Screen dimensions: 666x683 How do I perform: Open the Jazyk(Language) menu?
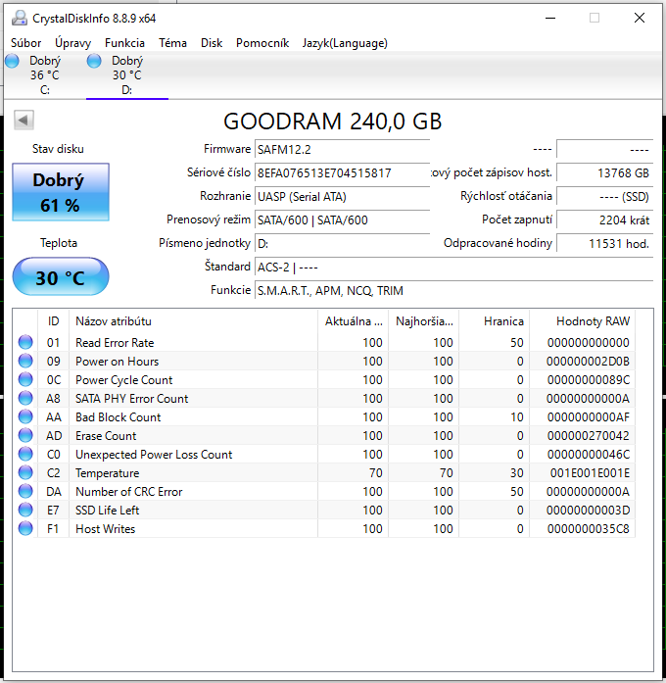[345, 43]
